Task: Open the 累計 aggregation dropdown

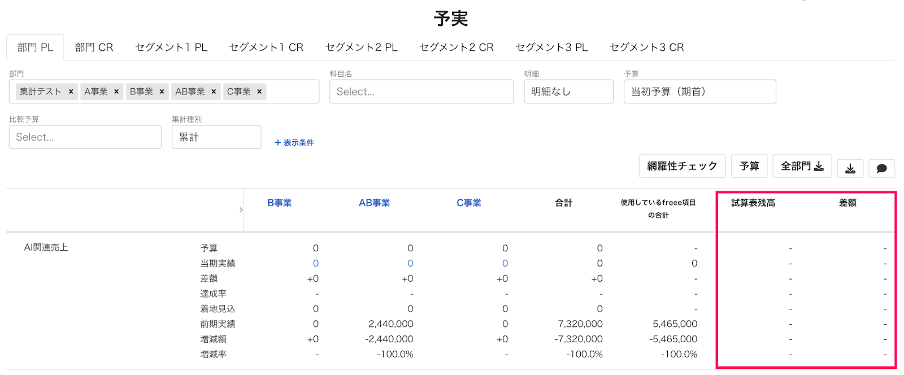Action: [216, 137]
